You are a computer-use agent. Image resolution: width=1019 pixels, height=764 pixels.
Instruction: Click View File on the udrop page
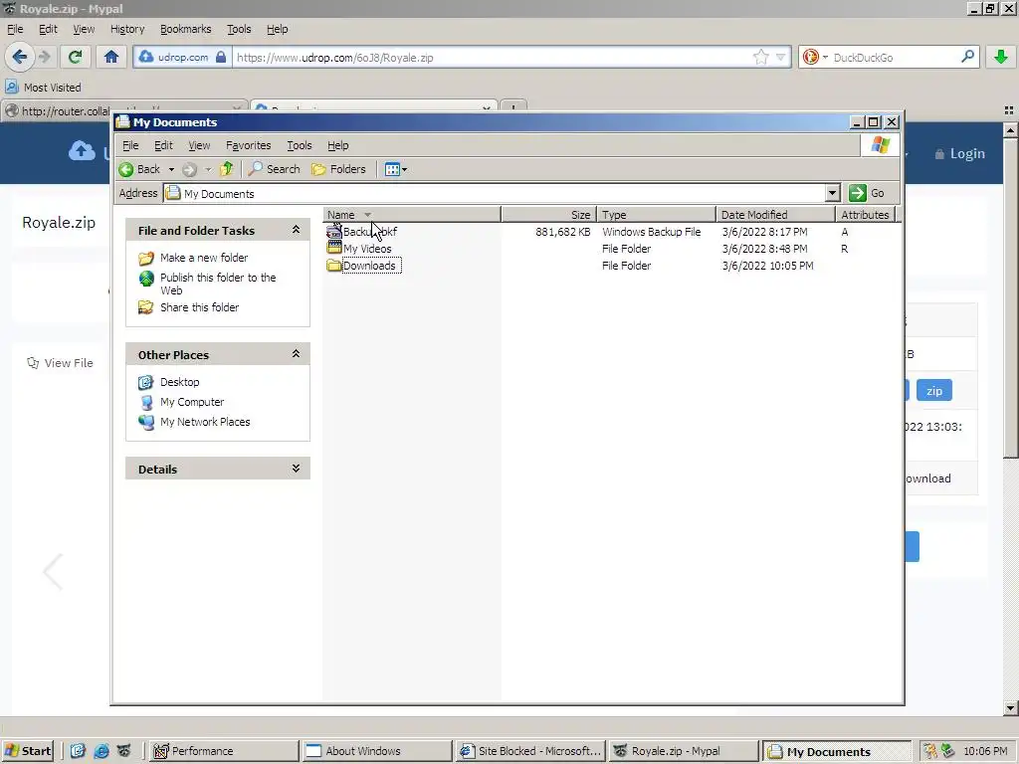pyautogui.click(x=60, y=363)
